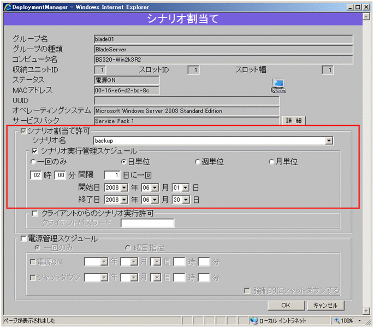Enable クライアントからのシナリオ実行許可 checkbox
The image size is (374, 328).
35,213
